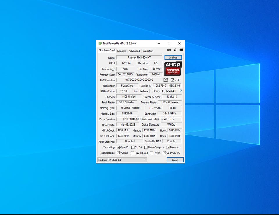Toggle the CUDA checkbox
279x215 pixels.
coord(133,148)
